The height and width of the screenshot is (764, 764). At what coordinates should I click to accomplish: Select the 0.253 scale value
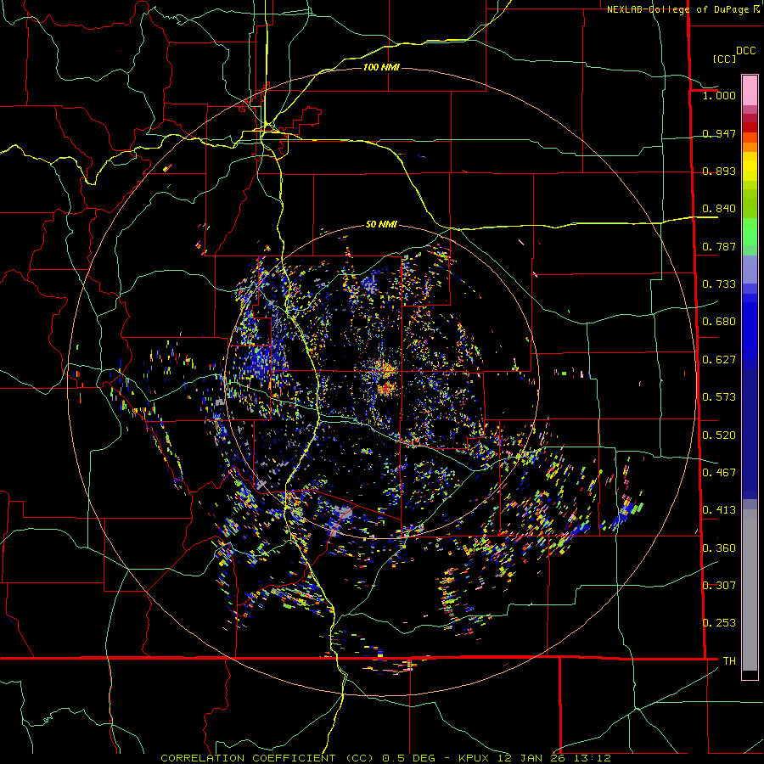(x=719, y=623)
